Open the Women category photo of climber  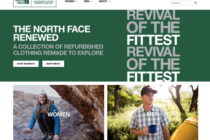click(58, 112)
